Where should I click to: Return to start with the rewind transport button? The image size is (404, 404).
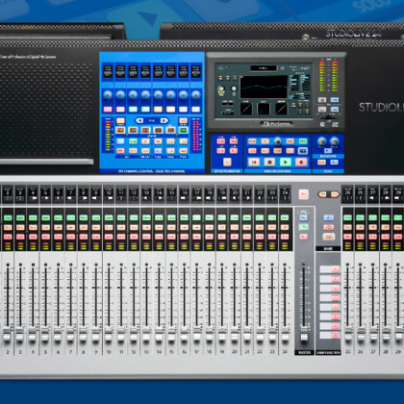(x=254, y=162)
